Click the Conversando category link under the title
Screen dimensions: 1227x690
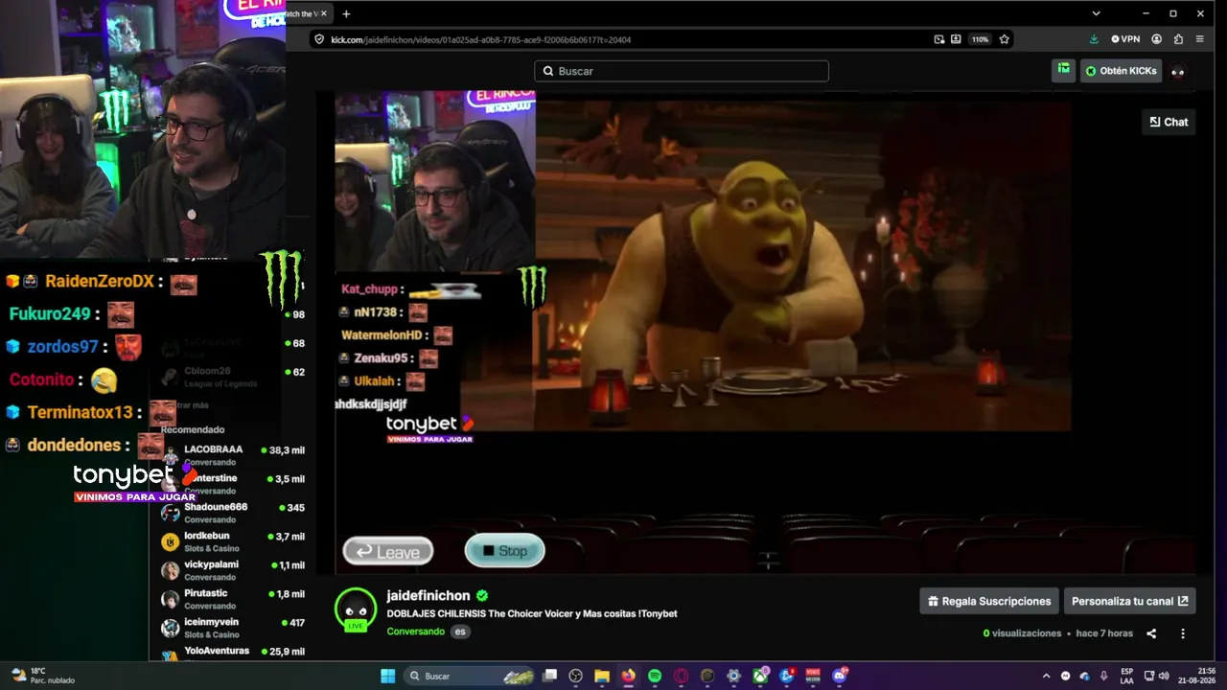(415, 632)
